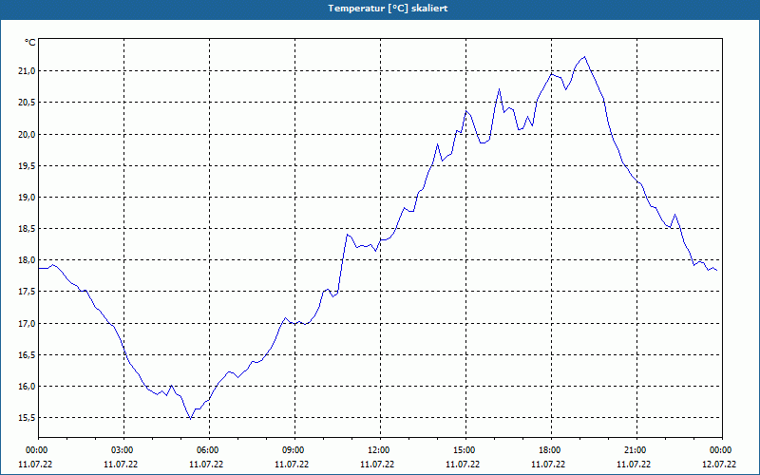Screen dimensions: 760x475
Task: Click the 17,0 y-axis label
Action: [x=28, y=323]
